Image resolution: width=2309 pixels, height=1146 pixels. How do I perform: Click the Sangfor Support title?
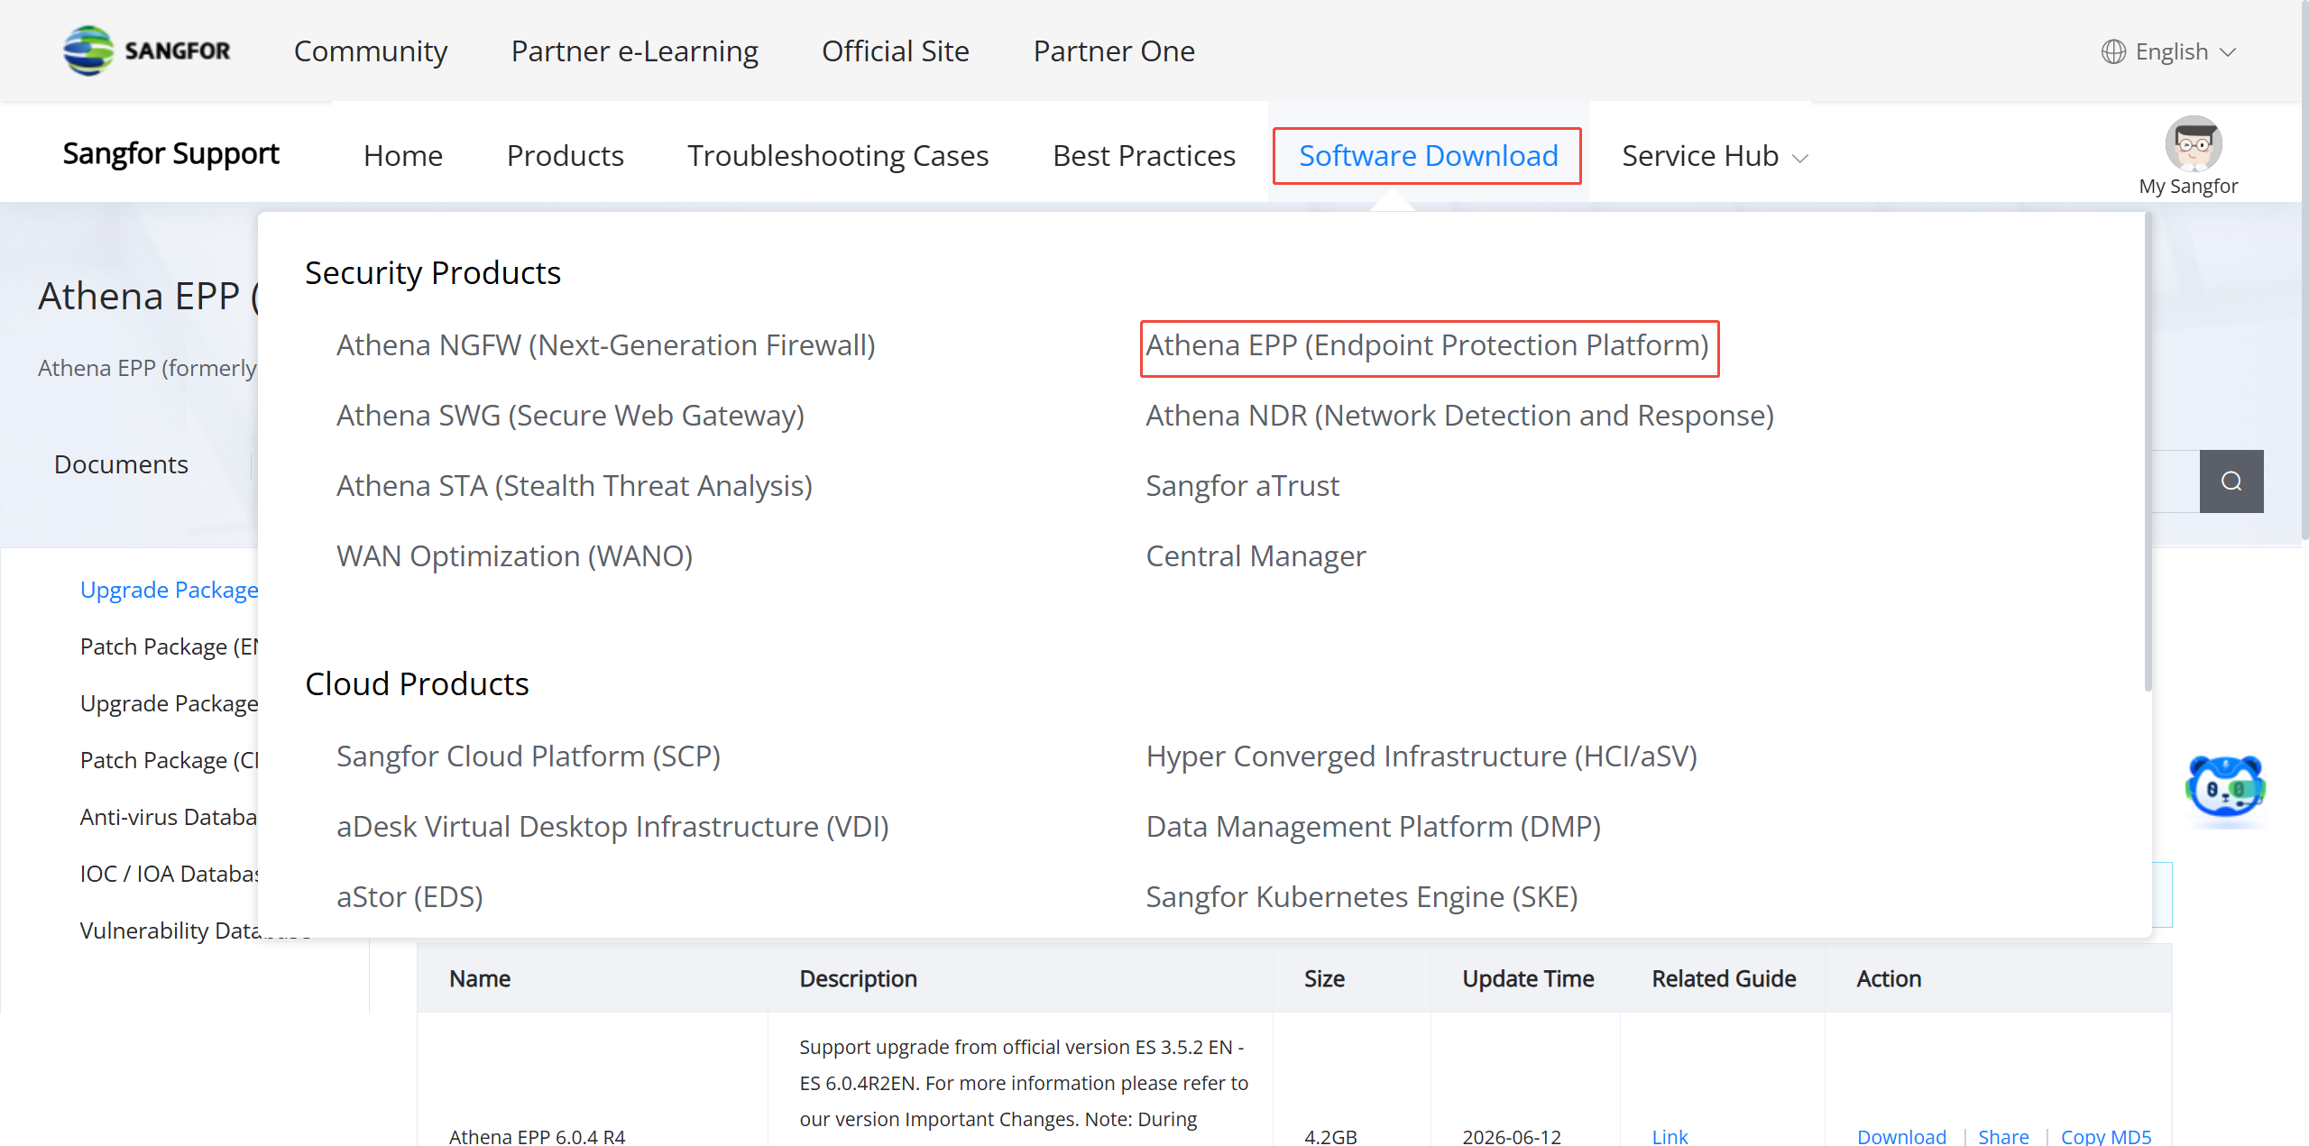(x=171, y=154)
